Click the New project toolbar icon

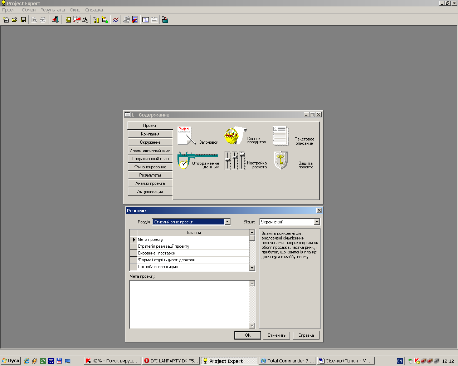point(6,20)
